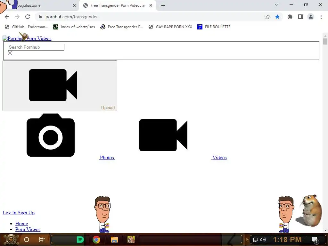Share this page using the share icon
Viewport: 328px width, 246px height.
point(267,17)
